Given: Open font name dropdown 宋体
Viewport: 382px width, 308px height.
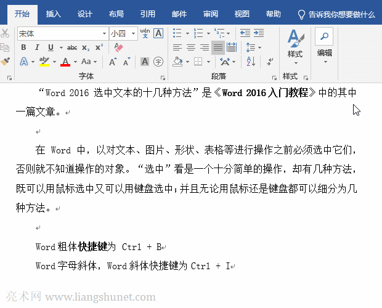Looking at the screenshot, I should point(104,33).
